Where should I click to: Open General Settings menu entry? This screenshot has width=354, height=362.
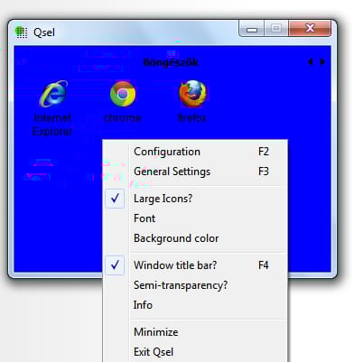point(195,172)
